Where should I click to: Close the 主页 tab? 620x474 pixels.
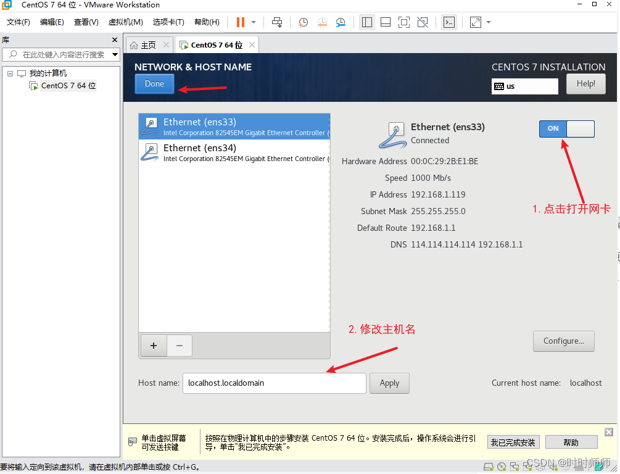tap(166, 44)
